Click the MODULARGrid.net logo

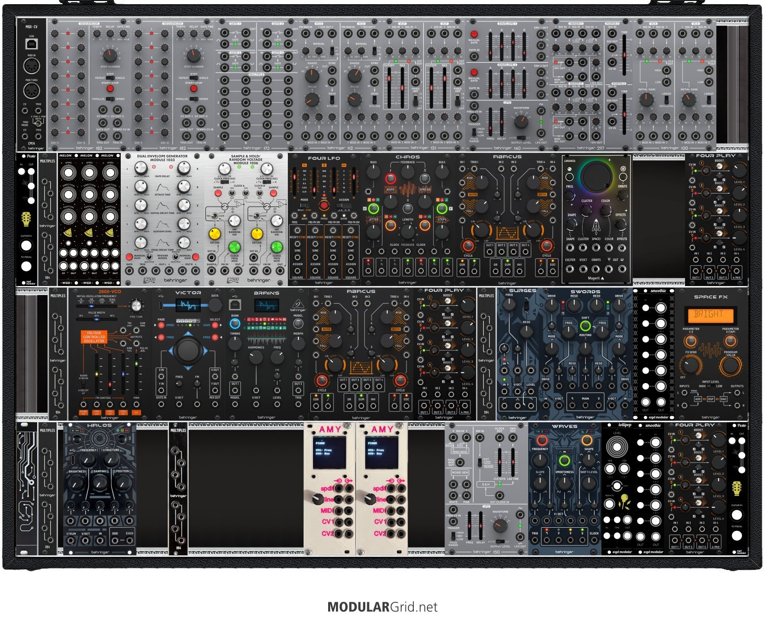382,607
